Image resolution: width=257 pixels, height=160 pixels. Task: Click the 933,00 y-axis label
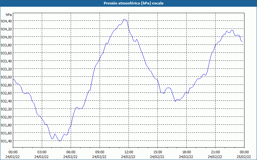click(6, 77)
